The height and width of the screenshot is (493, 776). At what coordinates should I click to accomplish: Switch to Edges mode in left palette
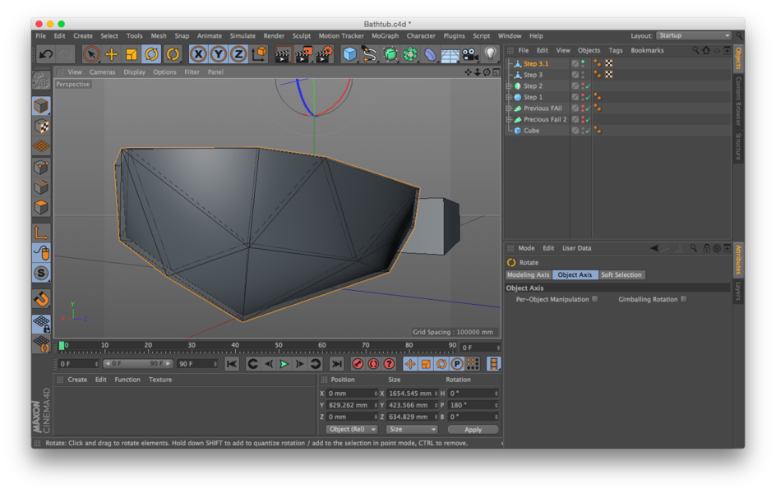tap(42, 187)
